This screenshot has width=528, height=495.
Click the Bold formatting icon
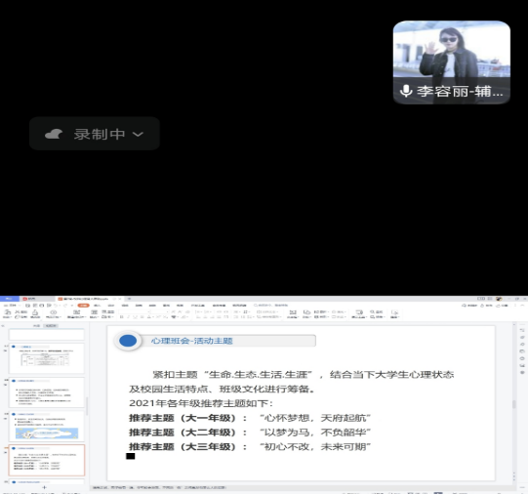[x=122, y=317]
